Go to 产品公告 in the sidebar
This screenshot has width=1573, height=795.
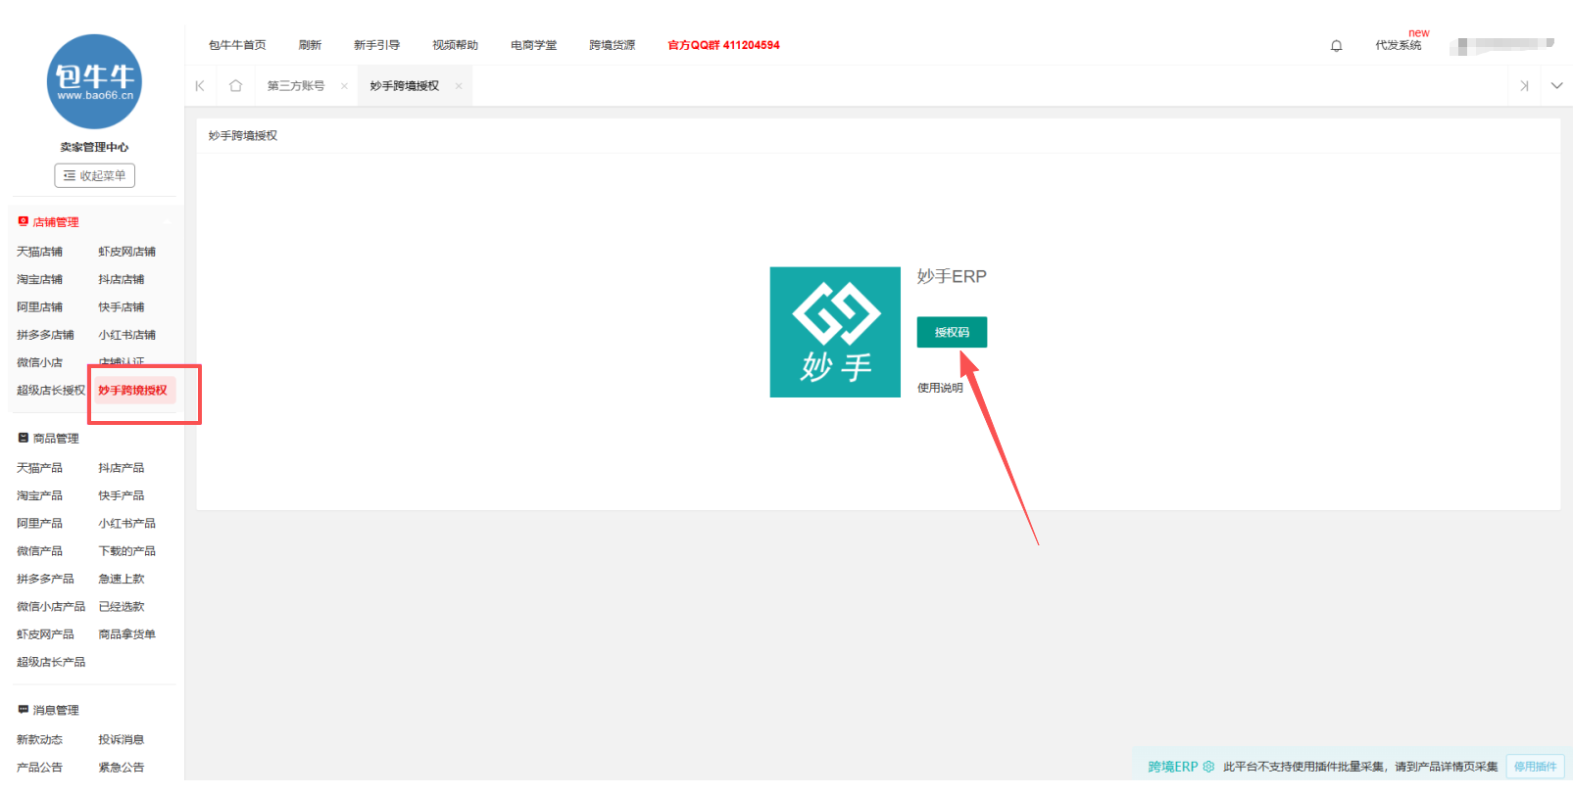coord(39,768)
